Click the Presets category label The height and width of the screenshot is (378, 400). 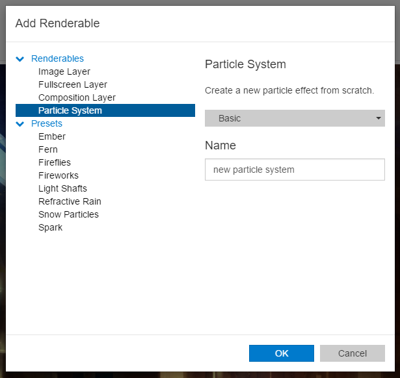[x=47, y=123]
